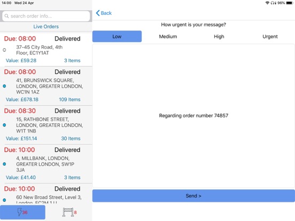Click 3 Items on Millbank order
The width and height of the screenshot is (295, 221).
pos(72,177)
